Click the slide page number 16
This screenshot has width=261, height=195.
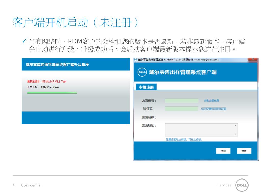(x=15, y=185)
